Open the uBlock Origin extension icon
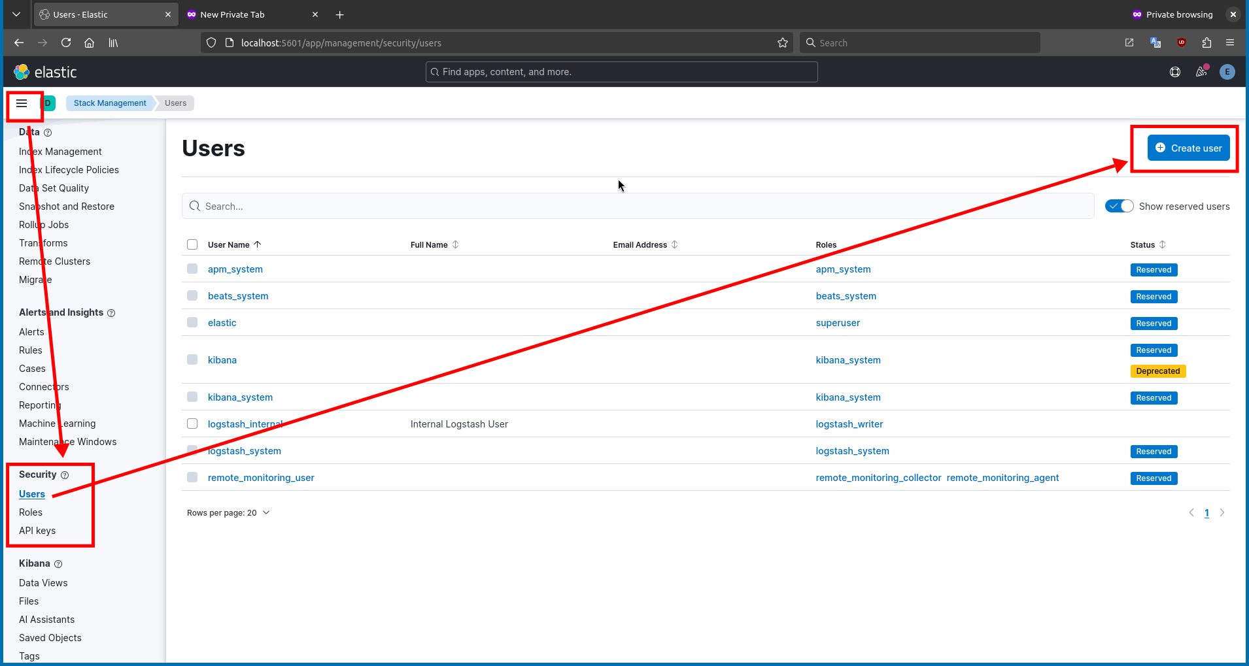The width and height of the screenshot is (1249, 666). click(1182, 42)
